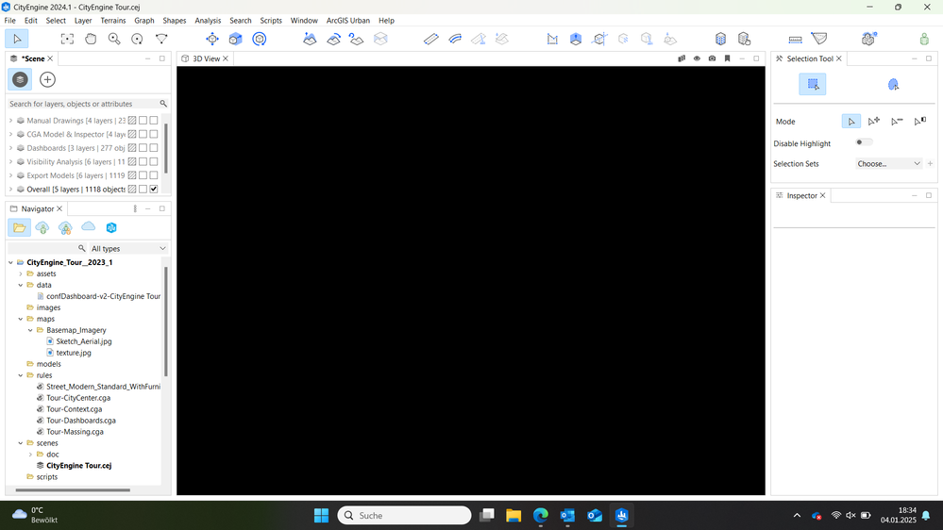Choose the Rotate transform tool
This screenshot has width=943, height=530.
click(x=260, y=39)
